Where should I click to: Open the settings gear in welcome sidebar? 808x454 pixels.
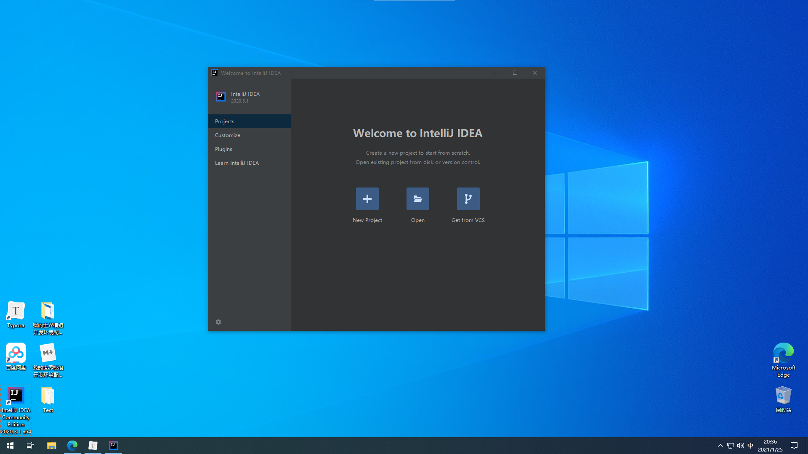pyautogui.click(x=218, y=322)
